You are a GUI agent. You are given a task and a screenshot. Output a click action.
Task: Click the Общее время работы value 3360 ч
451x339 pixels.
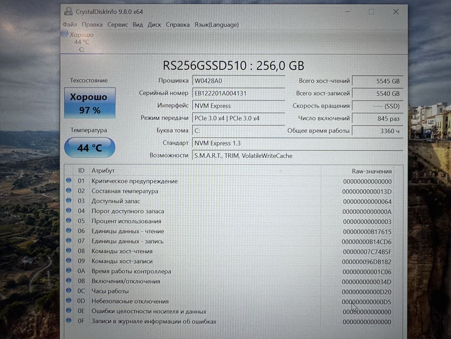[378, 131]
